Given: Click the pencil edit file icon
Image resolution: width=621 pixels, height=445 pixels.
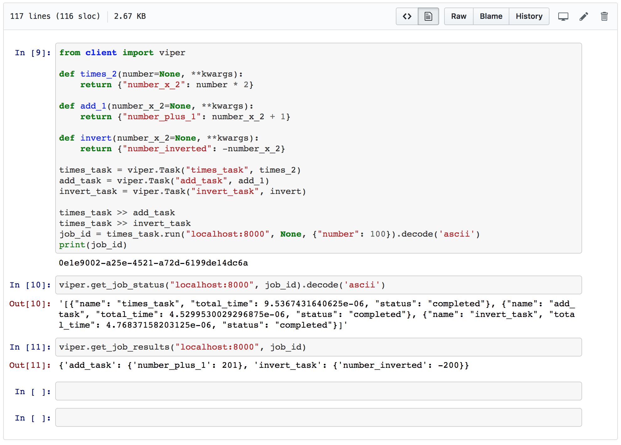Looking at the screenshot, I should click(x=583, y=16).
